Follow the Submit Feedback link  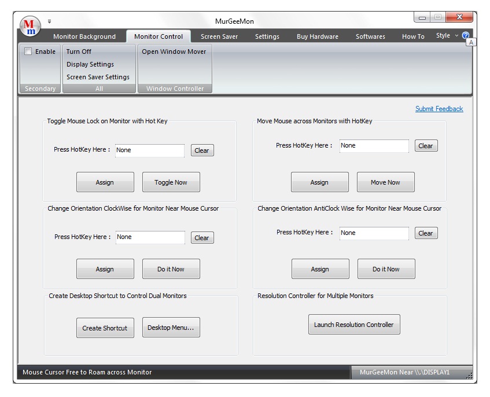439,109
